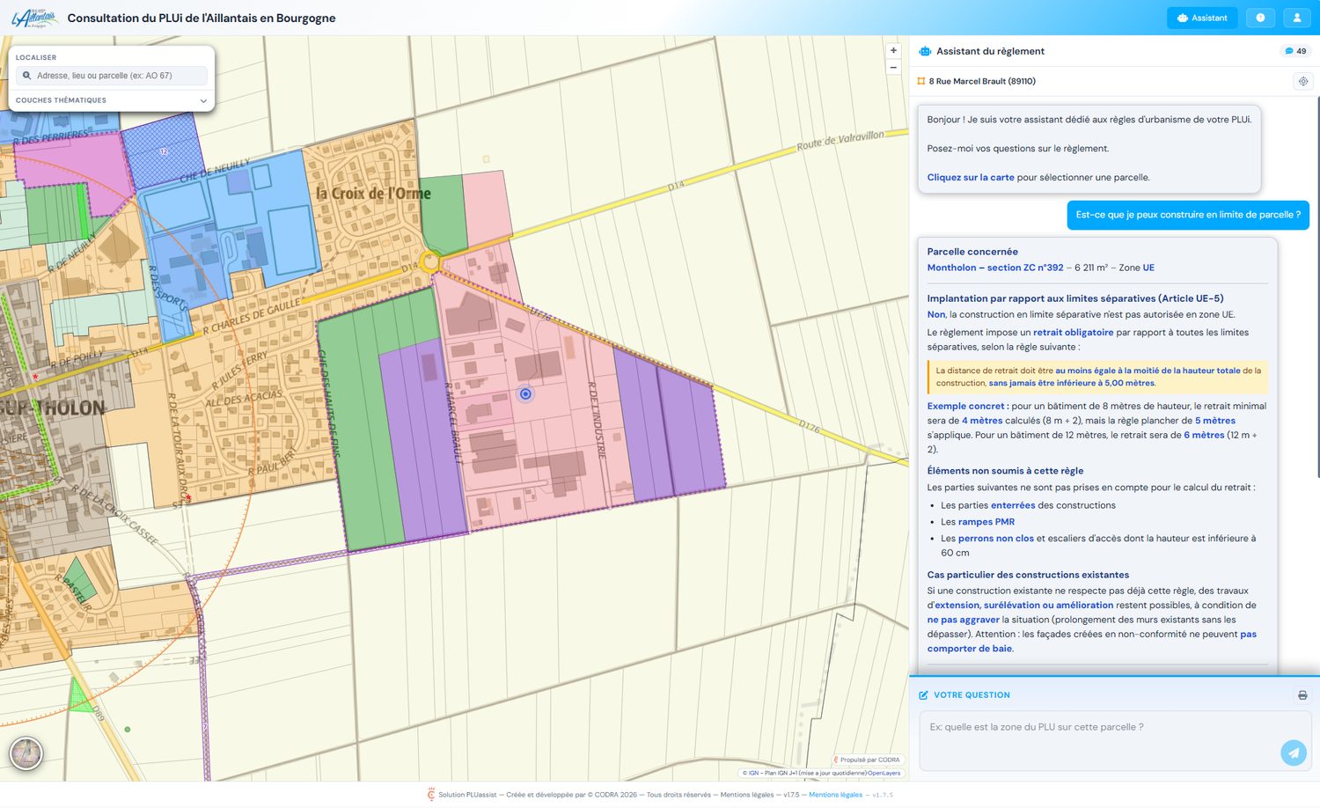Click the selected parcel marker on the map
1320x808 pixels.
(x=525, y=394)
